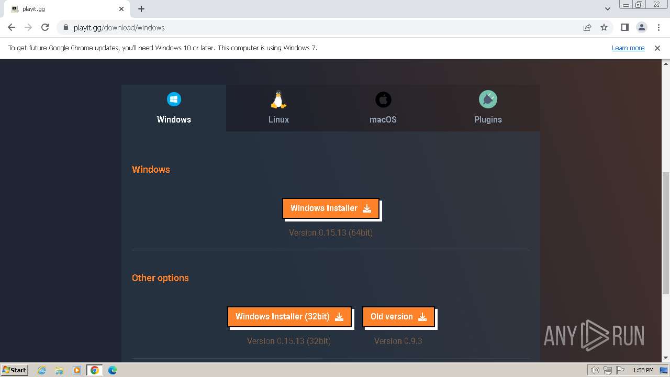Click the Version 0.9.3 text

(x=398, y=341)
